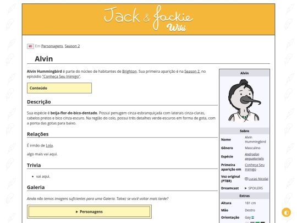Click the Descrição section heading
Viewport: 297px width, 223px height.
[x=39, y=102]
